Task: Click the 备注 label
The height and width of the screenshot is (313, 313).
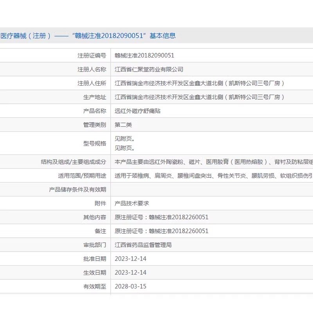Action: click(x=101, y=231)
